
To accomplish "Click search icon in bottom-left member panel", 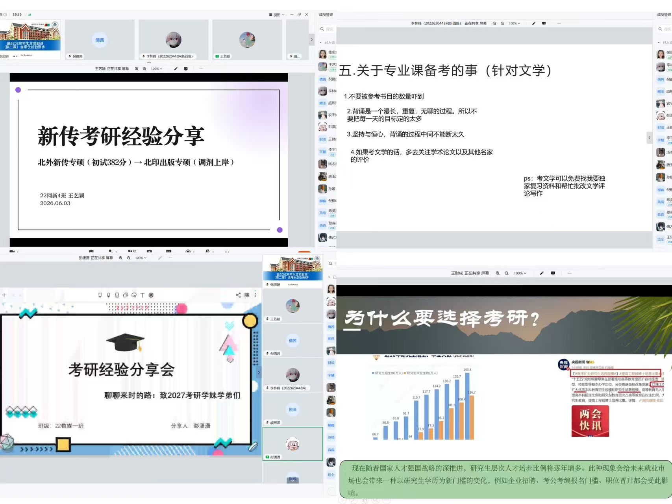I will pos(330,263).
